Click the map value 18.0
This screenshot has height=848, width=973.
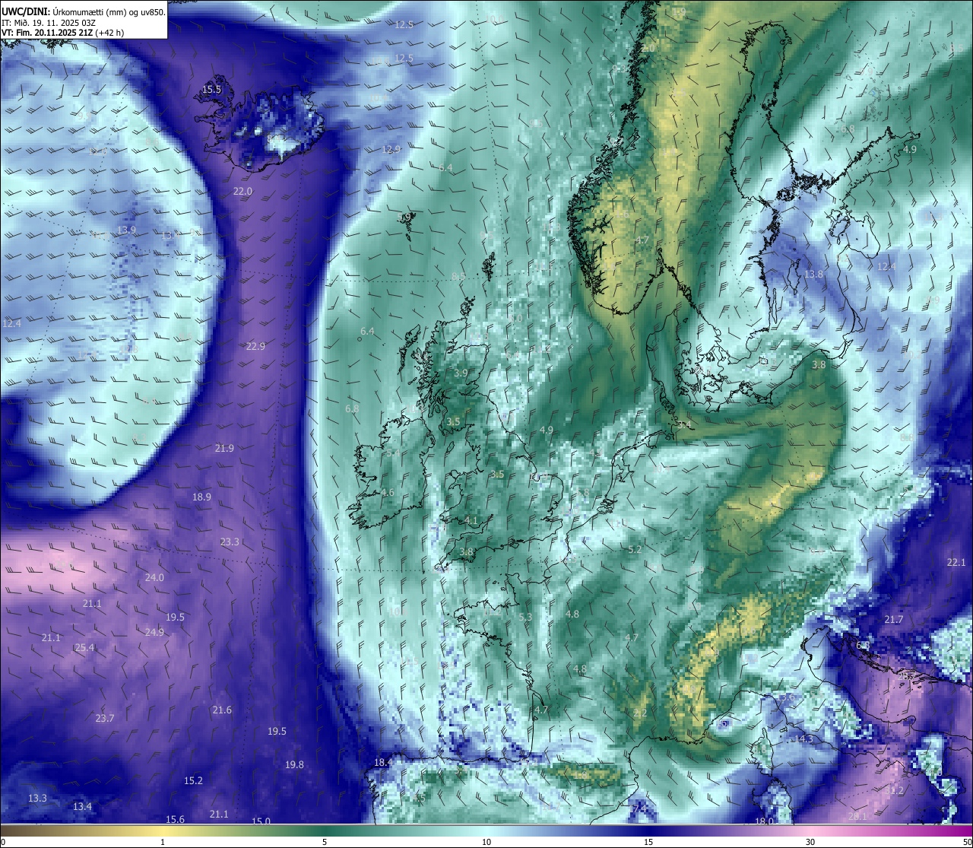point(764,821)
